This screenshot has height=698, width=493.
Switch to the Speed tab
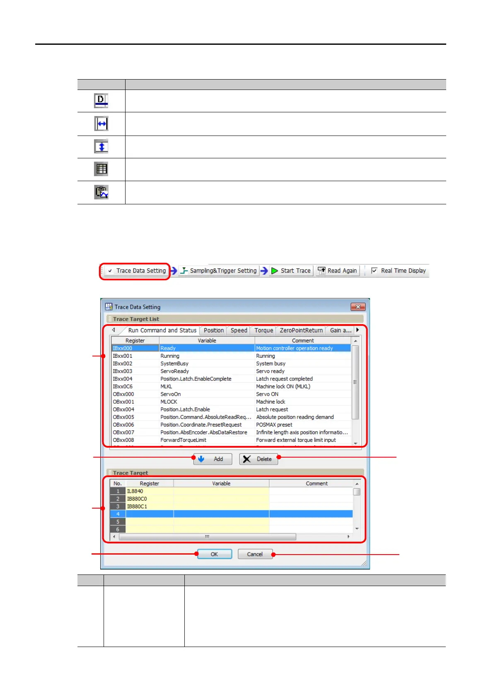pyautogui.click(x=239, y=330)
